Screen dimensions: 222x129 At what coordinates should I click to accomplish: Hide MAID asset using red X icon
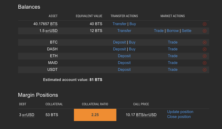pyautogui.click(x=204, y=63)
